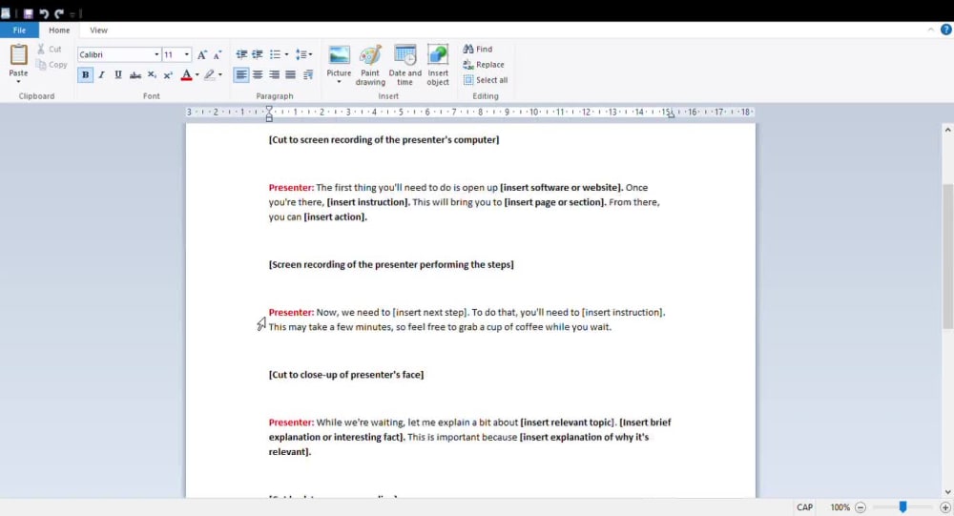Screen dimensions: 954x516
Task: Switch to the View tab
Action: click(x=98, y=30)
